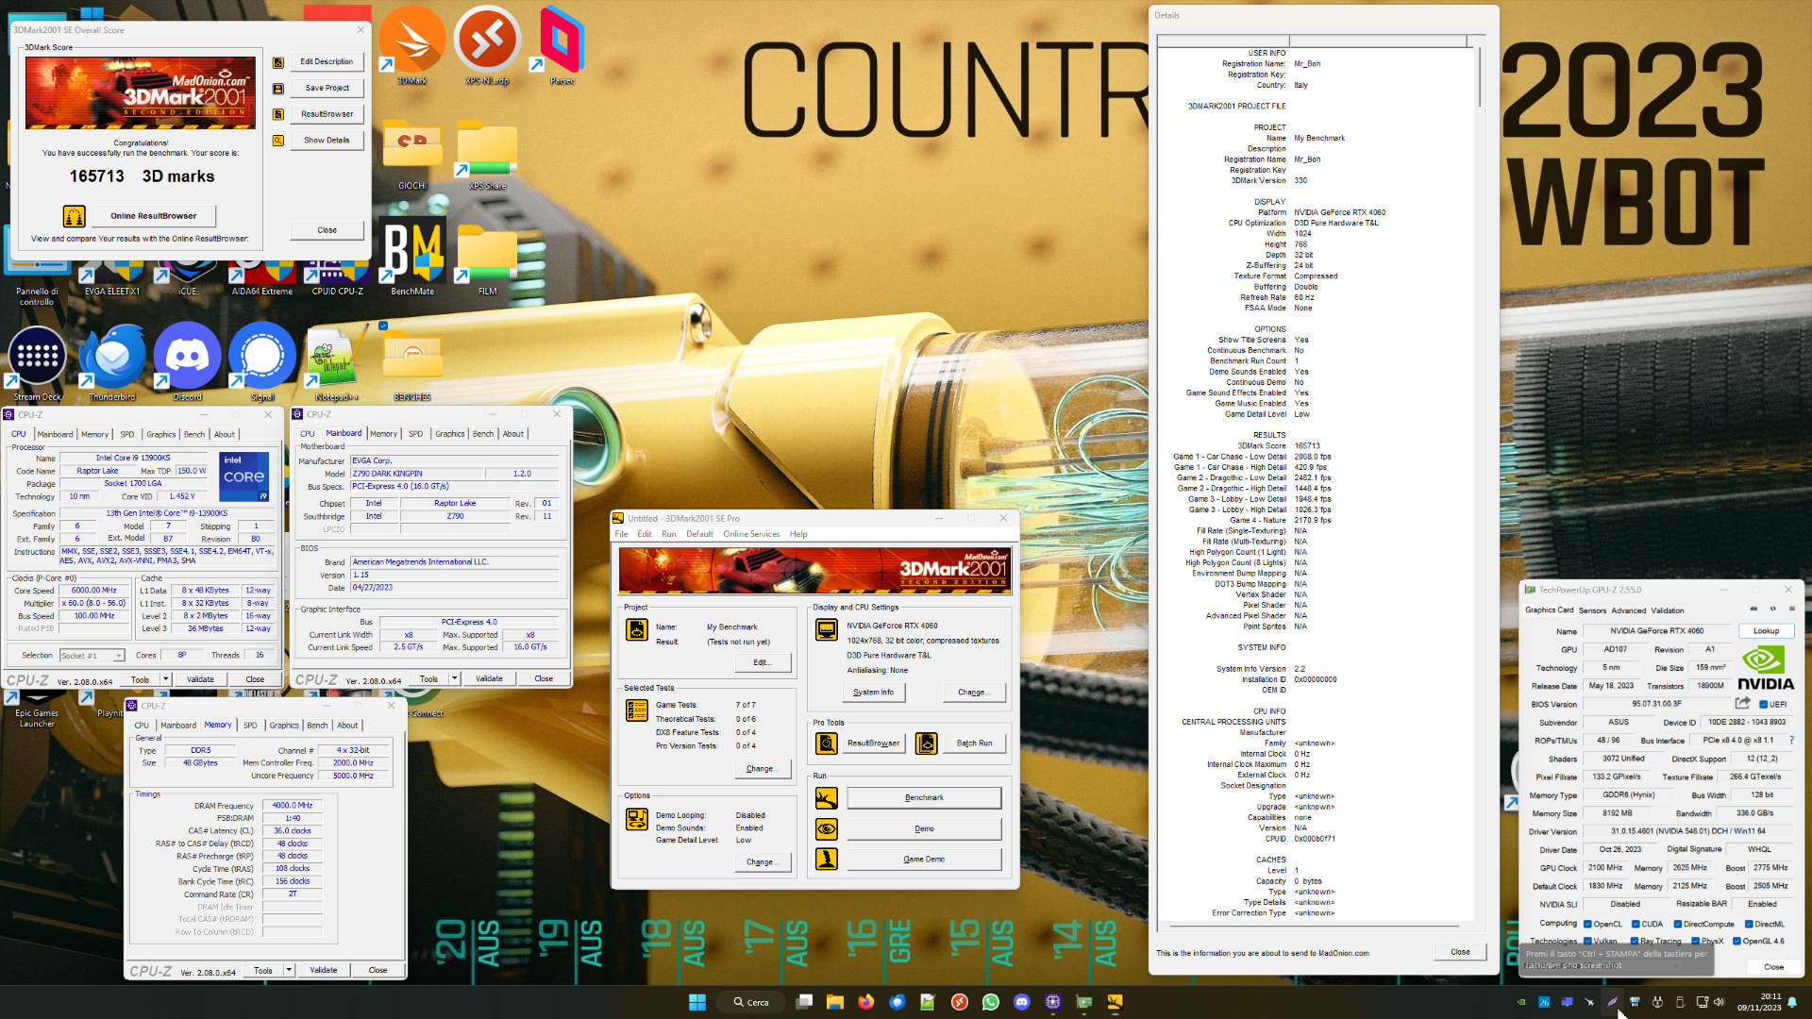The height and width of the screenshot is (1019, 1812).
Task: Toggle the CUDA checkbox in GPU-Z
Action: pos(1636,925)
